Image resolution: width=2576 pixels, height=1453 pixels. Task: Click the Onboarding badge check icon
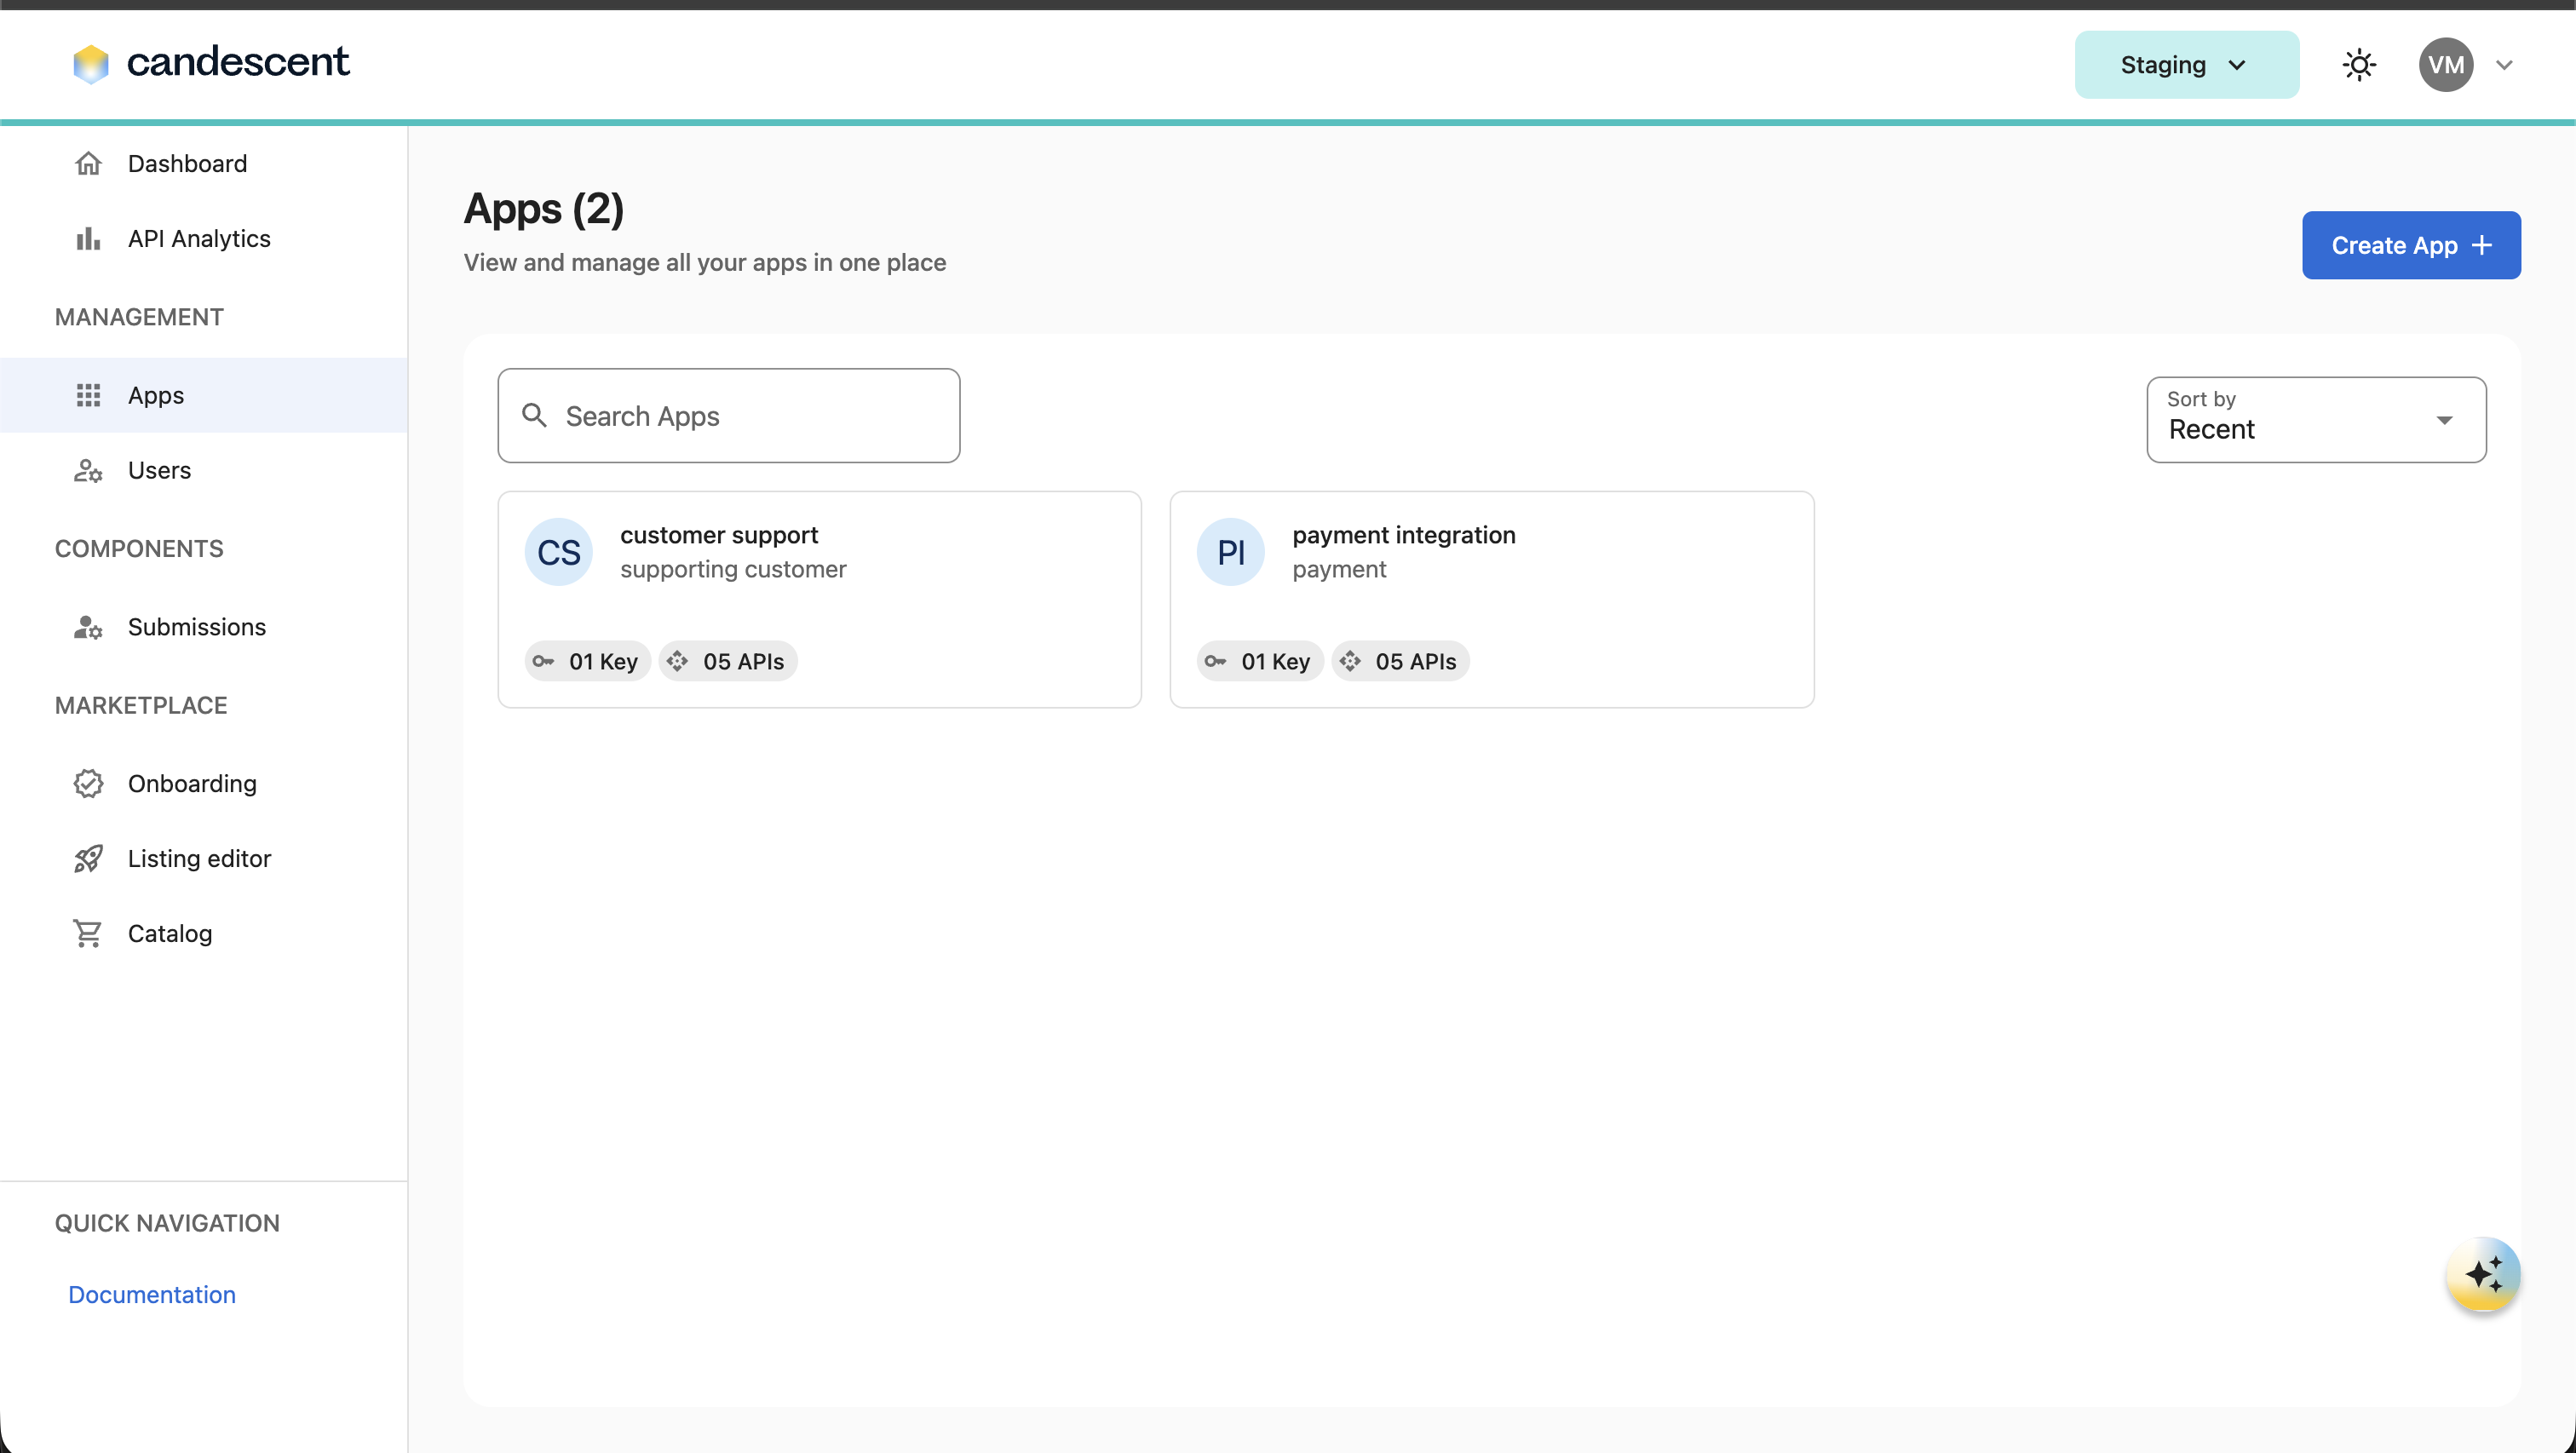pos(88,784)
